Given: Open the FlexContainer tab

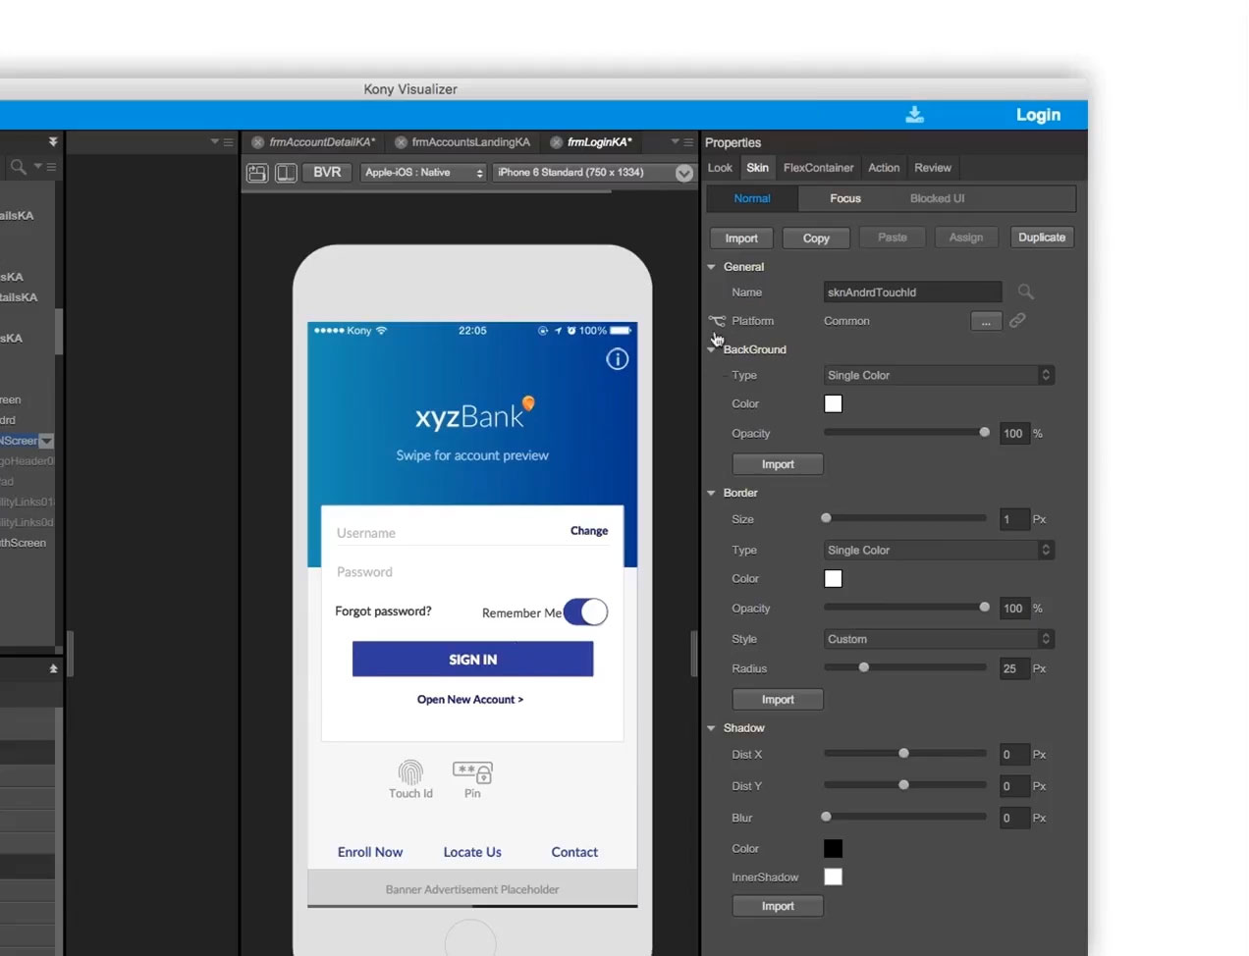Looking at the screenshot, I should [818, 168].
